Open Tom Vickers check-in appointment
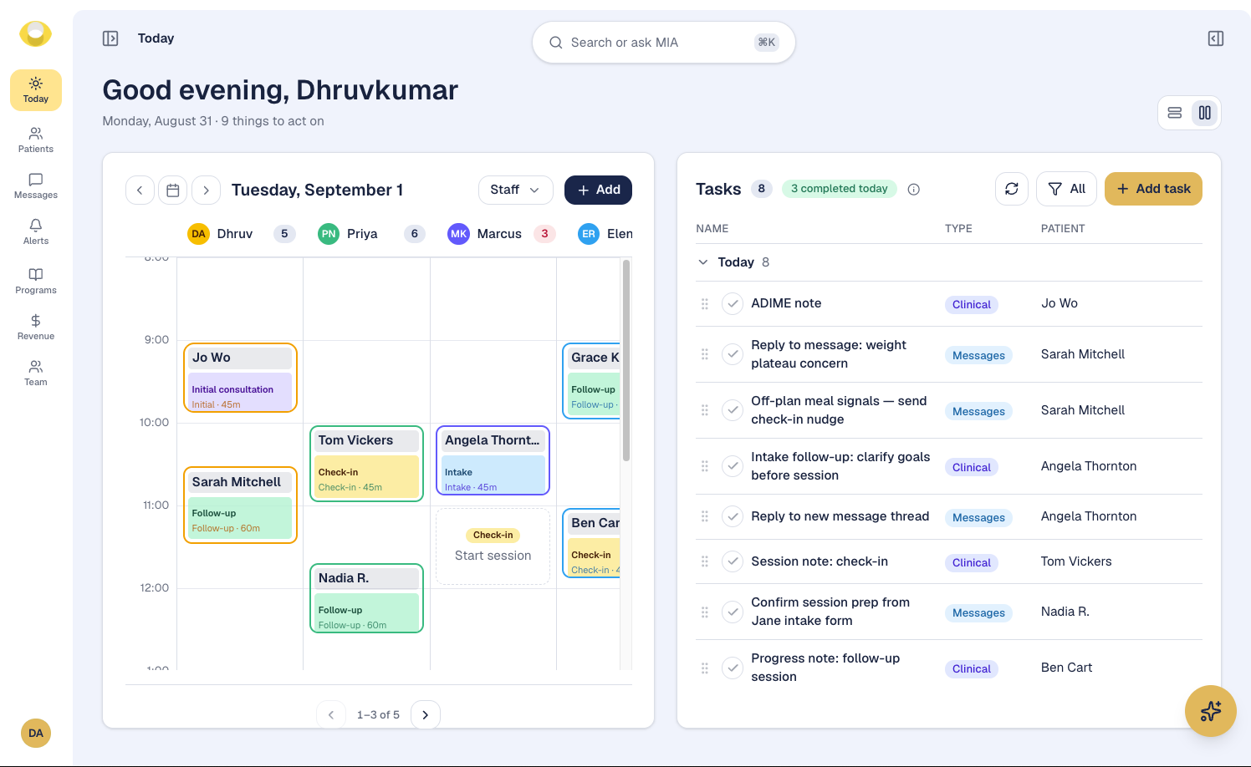Screen dimensions: 1251x767 366,464
